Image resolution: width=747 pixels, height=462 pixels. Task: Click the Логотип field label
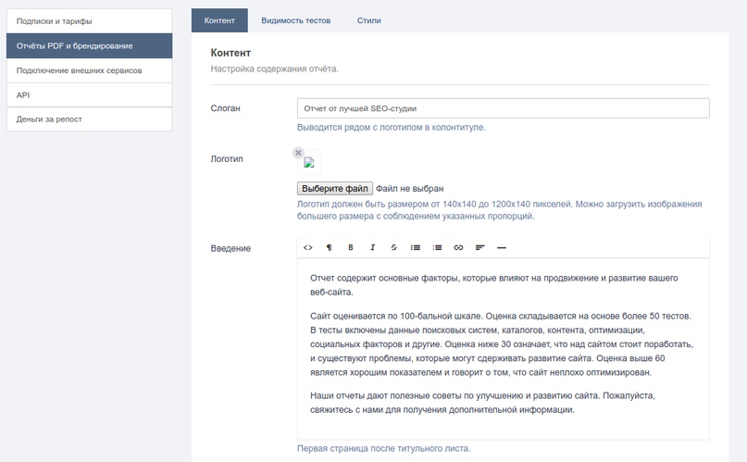[x=227, y=158]
